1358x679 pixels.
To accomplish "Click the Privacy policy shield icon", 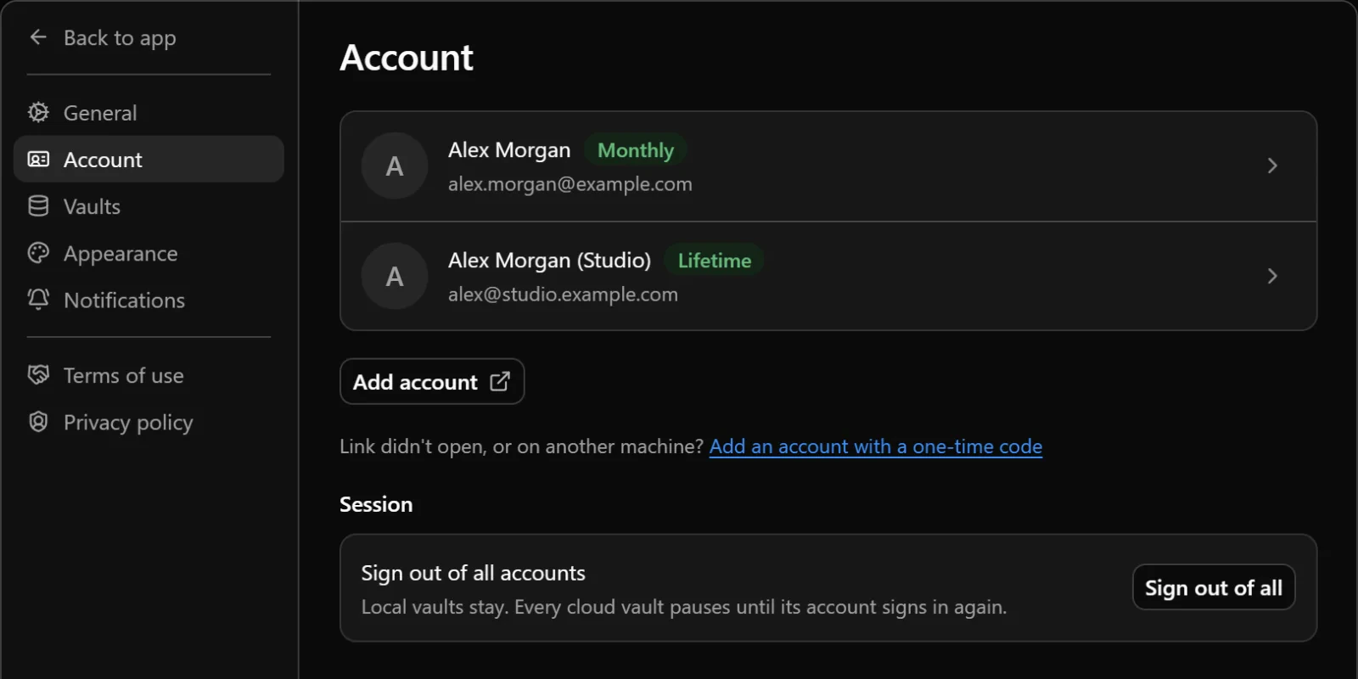I will click(38, 422).
